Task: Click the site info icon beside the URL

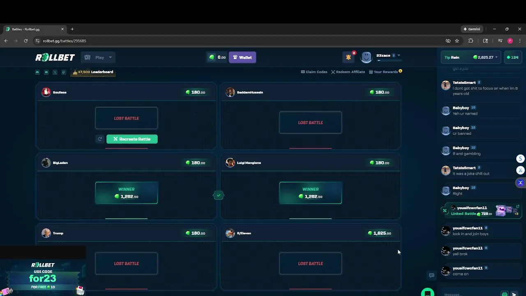Action: 37,41
